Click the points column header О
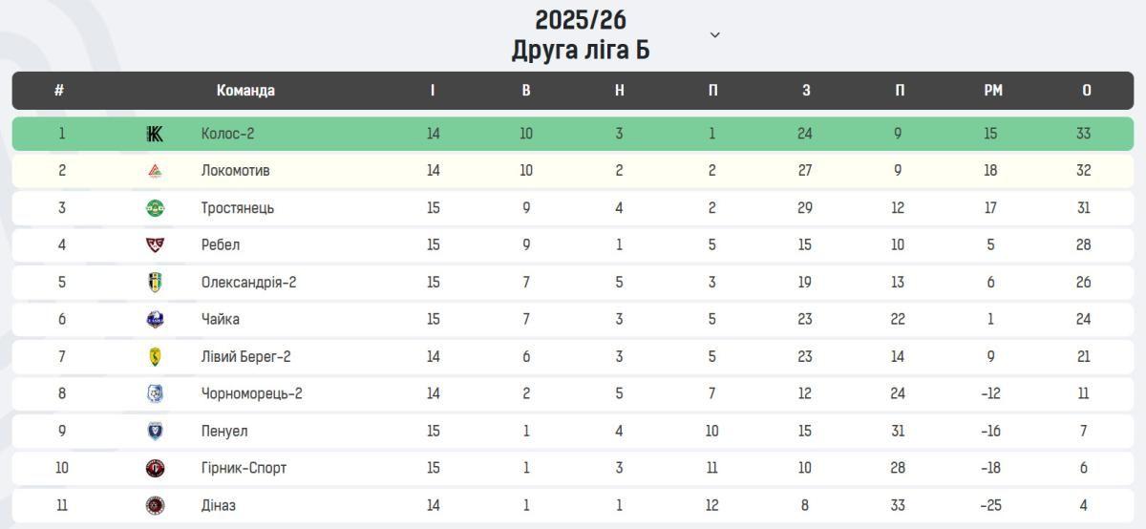This screenshot has height=529, width=1146. [x=1086, y=91]
